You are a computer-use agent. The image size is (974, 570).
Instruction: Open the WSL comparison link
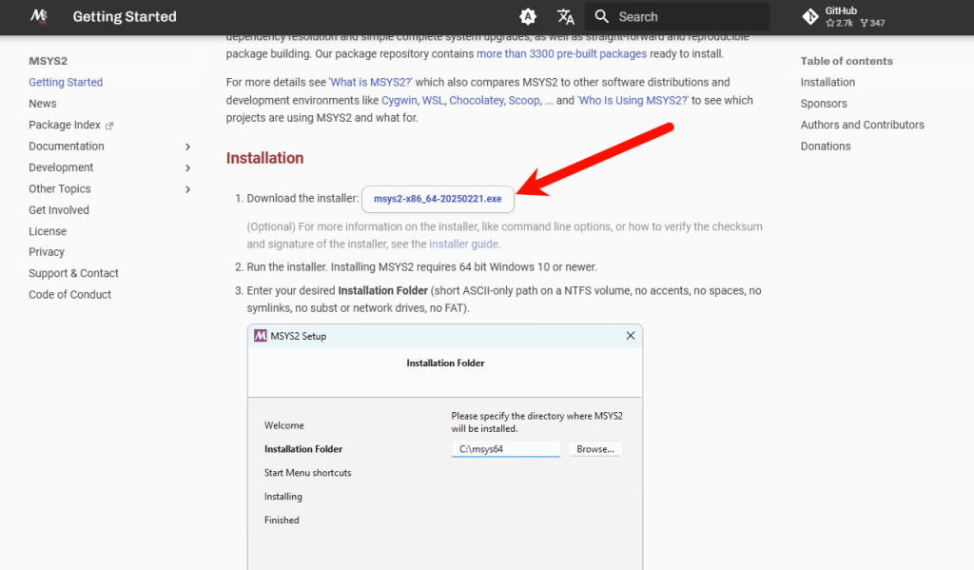(x=433, y=100)
